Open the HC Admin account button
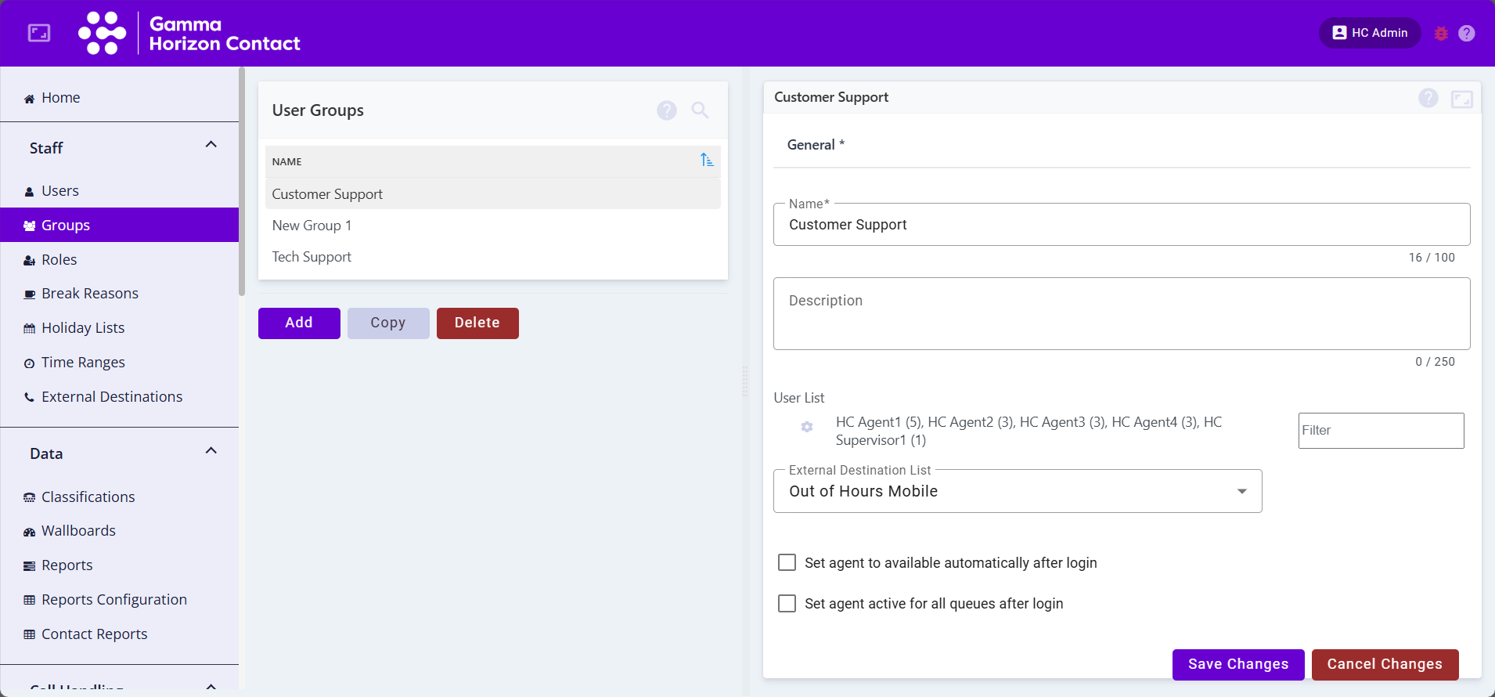Viewport: 1495px width, 697px height. [x=1370, y=33]
